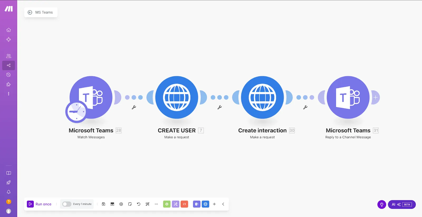Collapse the toolbar with the left chevron
The height and width of the screenshot is (217, 422).
pyautogui.click(x=223, y=204)
